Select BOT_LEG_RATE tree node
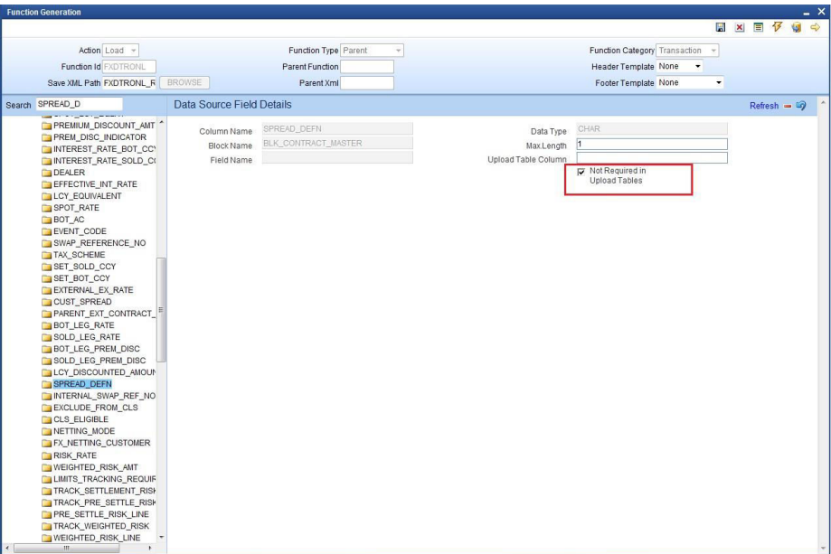The image size is (831, 554). click(x=84, y=325)
